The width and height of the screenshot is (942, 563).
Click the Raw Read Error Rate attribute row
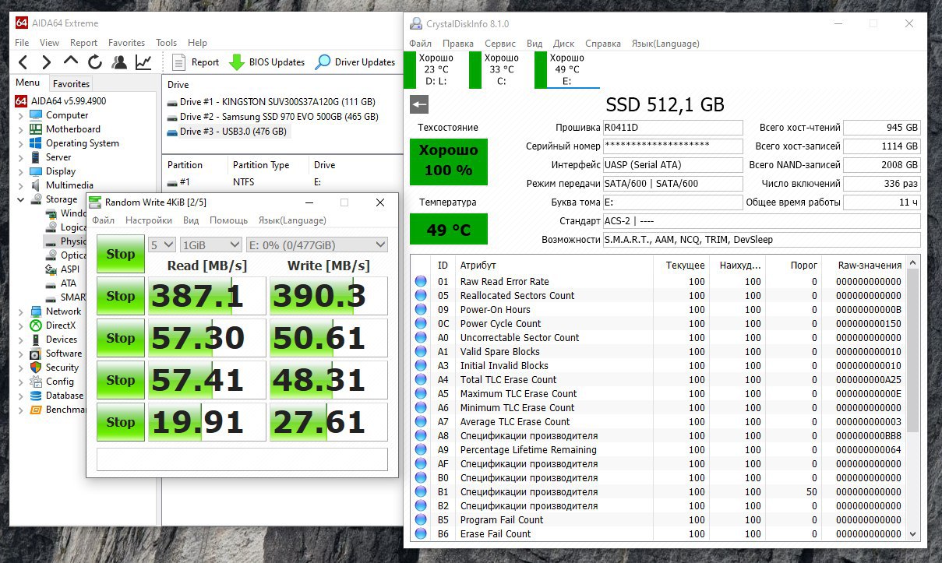tap(658, 282)
